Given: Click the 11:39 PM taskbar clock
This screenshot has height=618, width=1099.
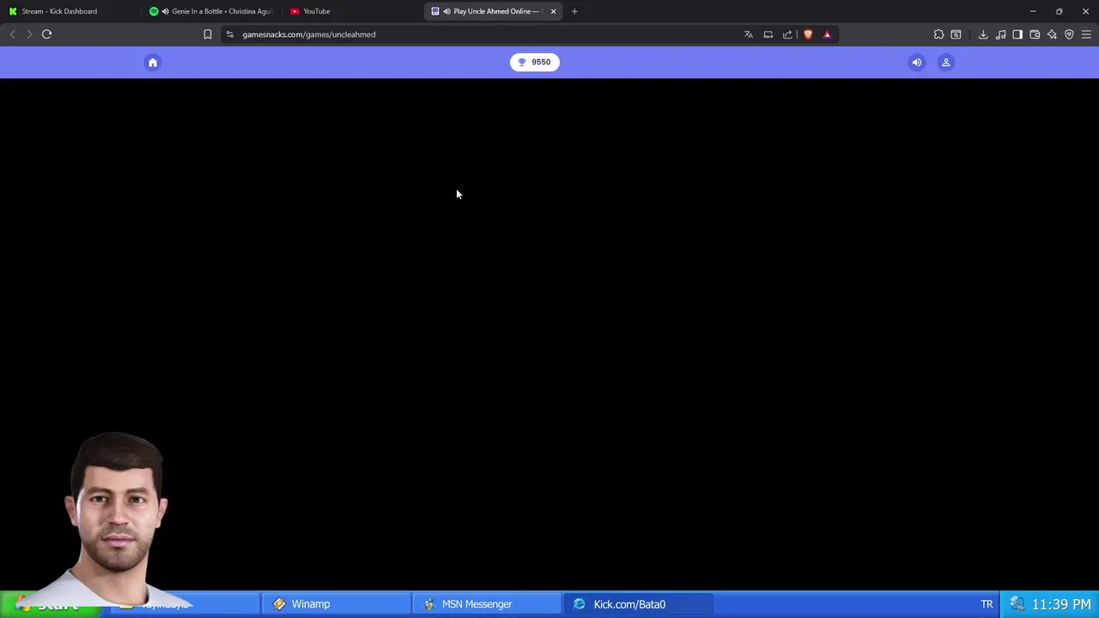Looking at the screenshot, I should [x=1061, y=604].
